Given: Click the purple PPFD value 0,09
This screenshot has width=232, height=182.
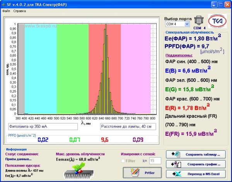Looking at the screenshot, I should tap(138, 140).
